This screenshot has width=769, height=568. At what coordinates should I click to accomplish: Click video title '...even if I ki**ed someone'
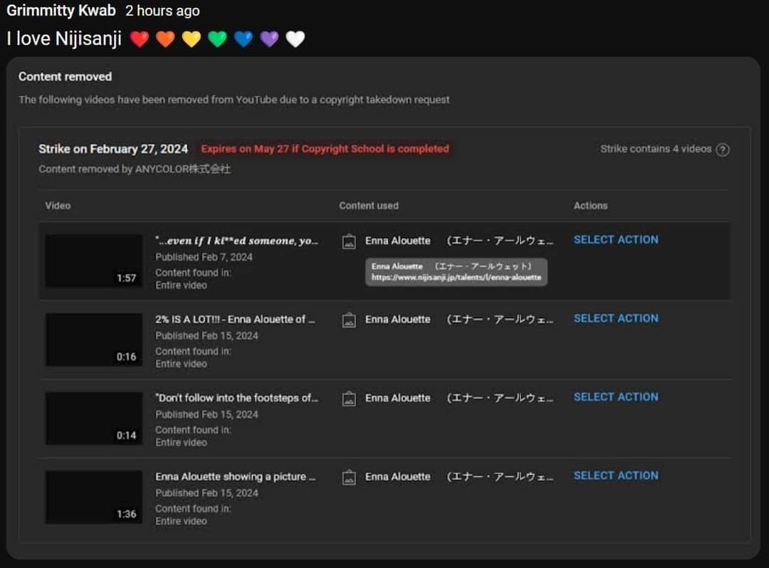coord(237,241)
